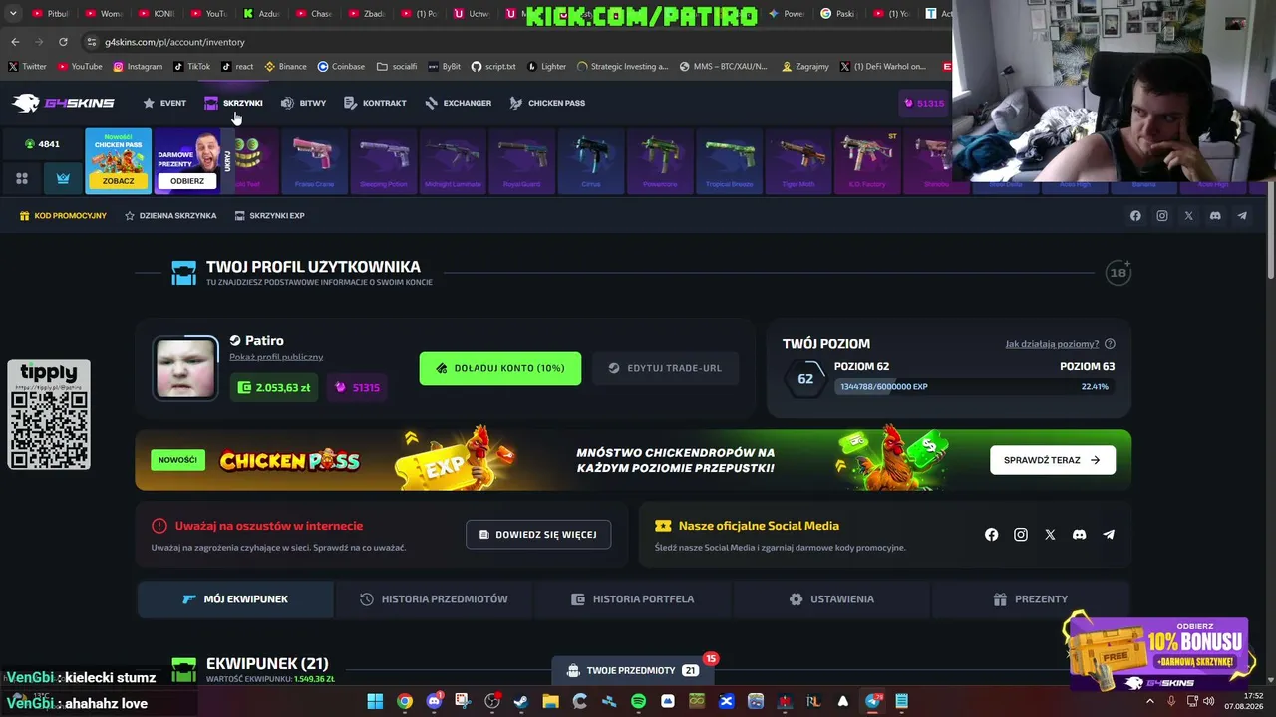
Task: Click the X icon in the sub-header
Action: [1188, 215]
